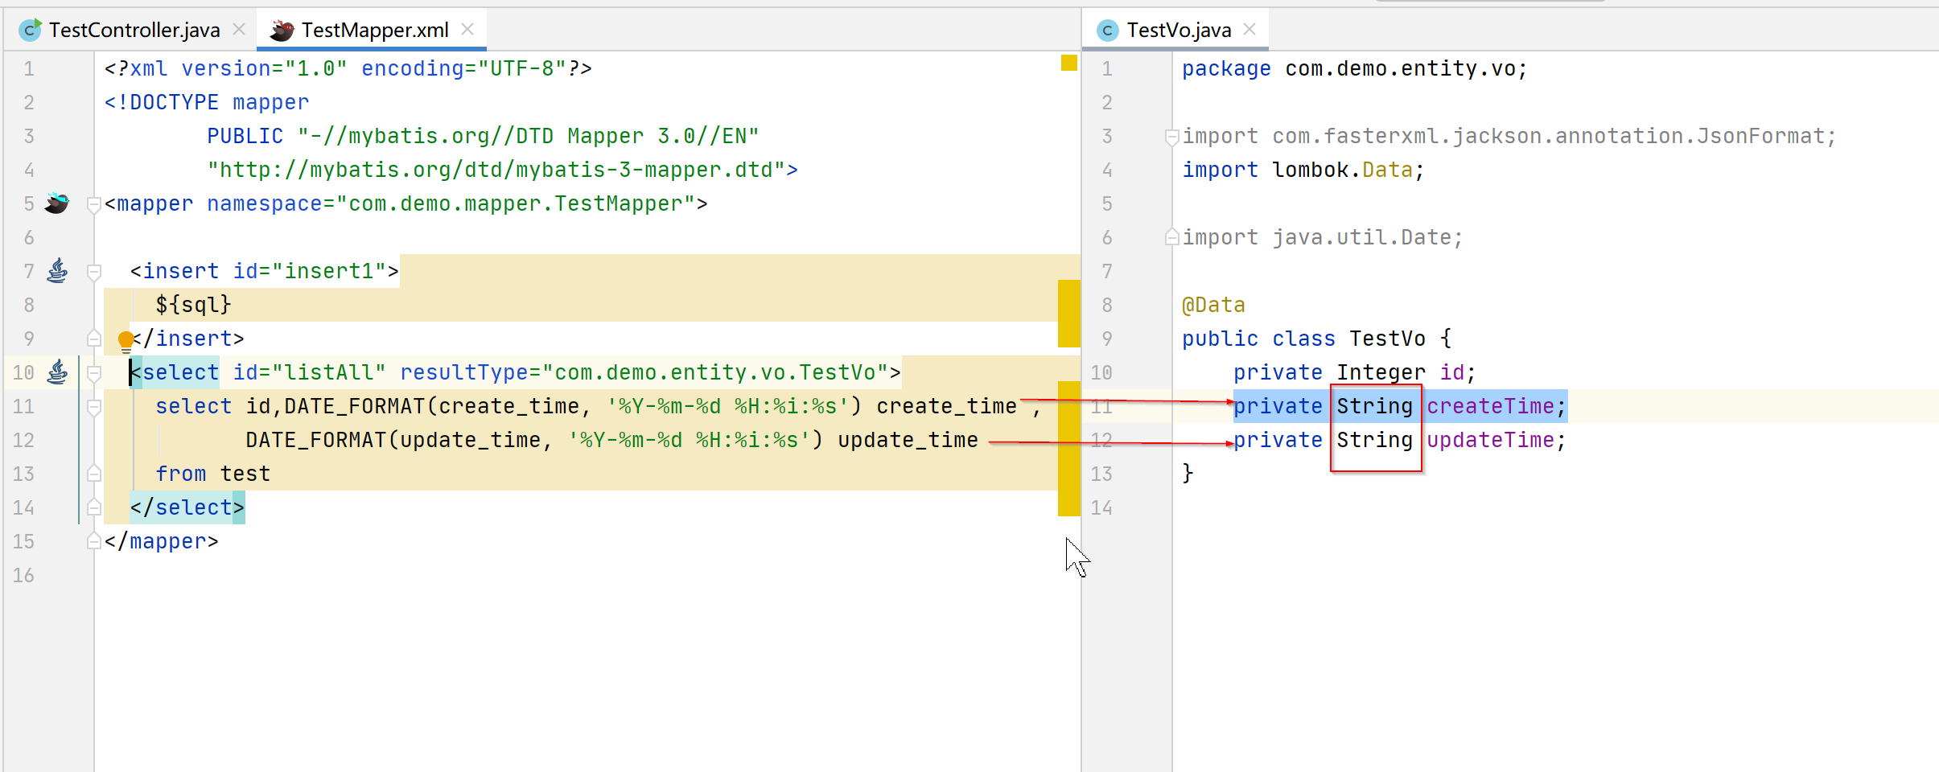This screenshot has width=1939, height=772.
Task: Click the Java navigation gutter icon beside listAll
Action: (x=57, y=372)
